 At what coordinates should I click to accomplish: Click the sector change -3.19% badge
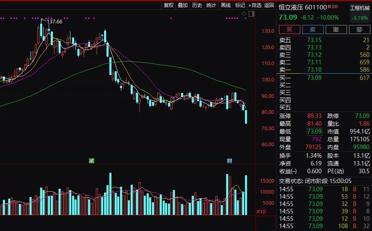point(360,18)
